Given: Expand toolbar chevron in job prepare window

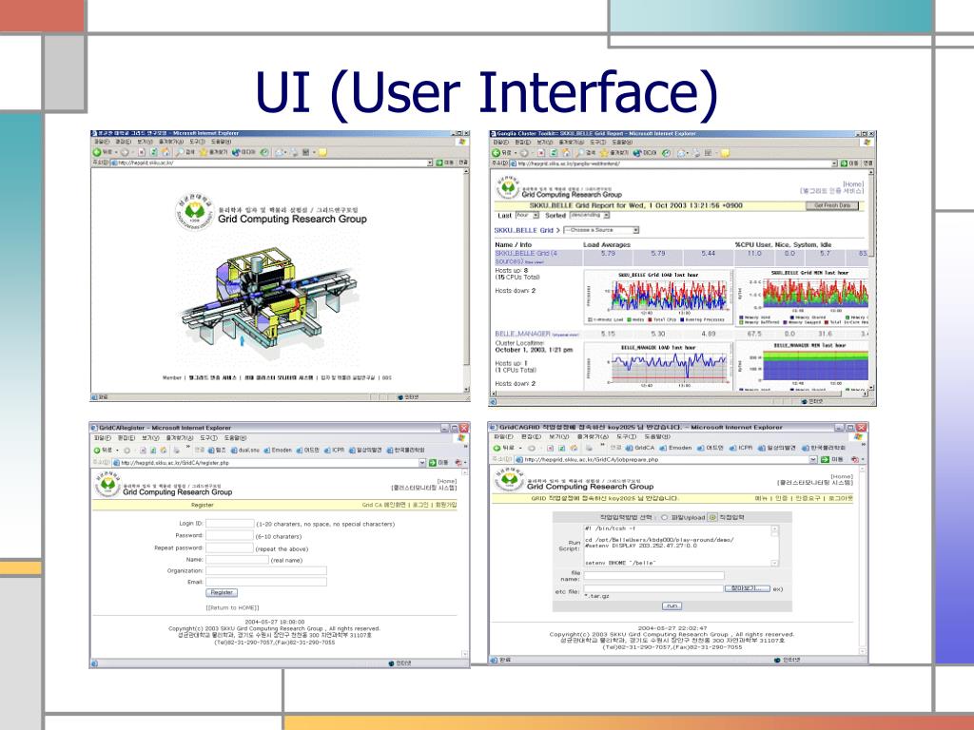Looking at the screenshot, I should pyautogui.click(x=602, y=445).
